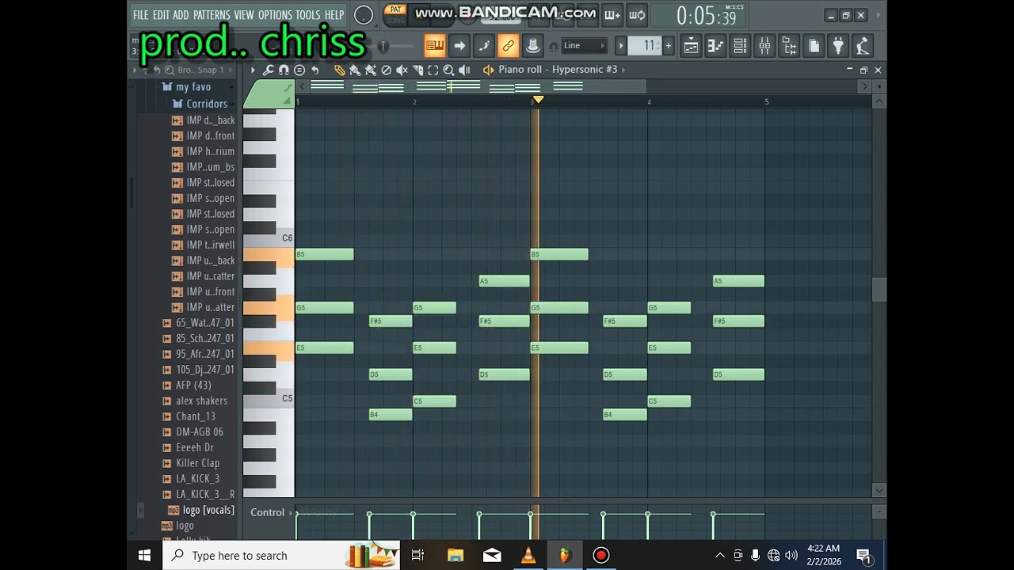Click the vertical scrollbar thumb of piano roll

879,290
